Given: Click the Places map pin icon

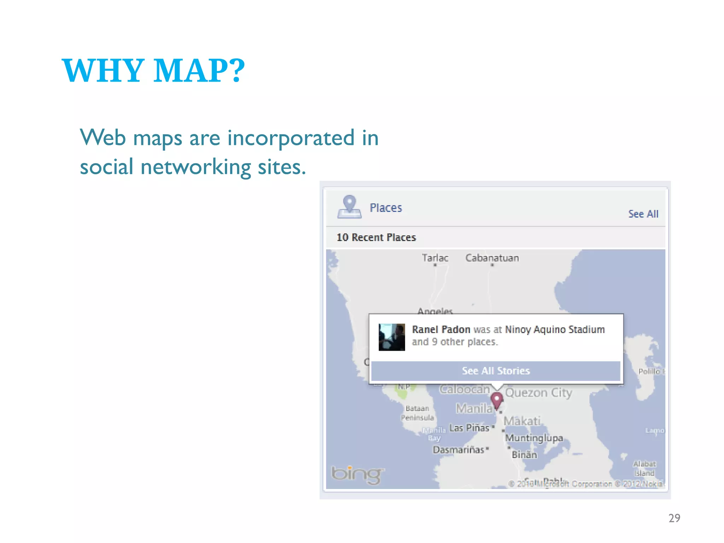Looking at the screenshot, I should pyautogui.click(x=349, y=207).
